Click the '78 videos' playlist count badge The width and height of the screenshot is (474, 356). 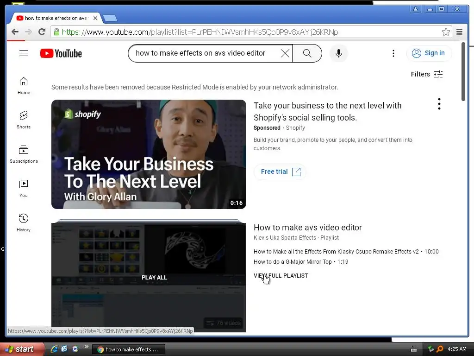(224, 323)
